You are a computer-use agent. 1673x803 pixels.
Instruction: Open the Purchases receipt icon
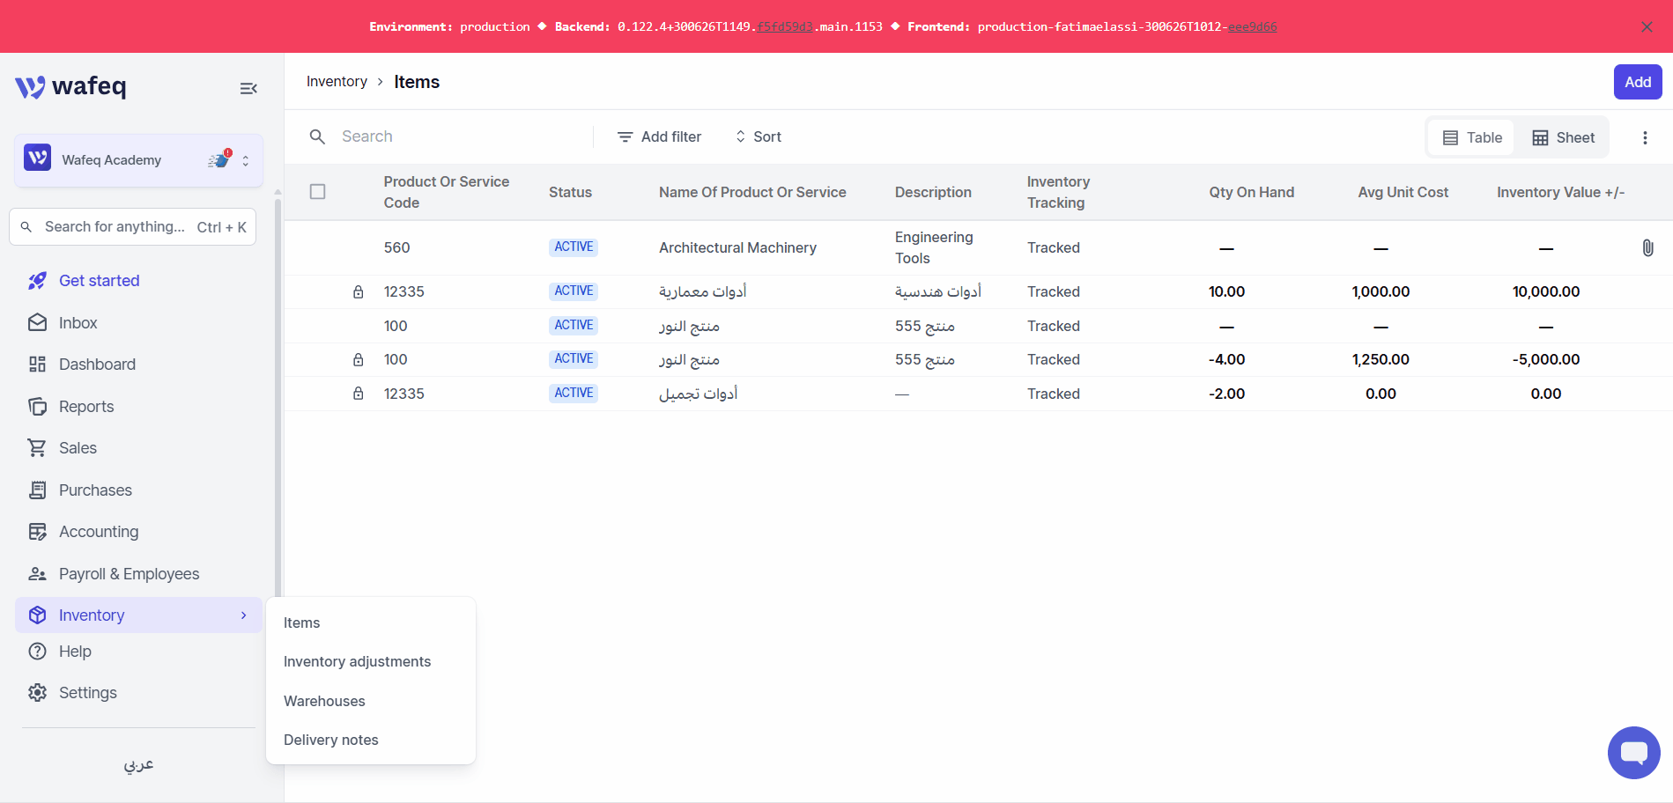click(x=37, y=490)
